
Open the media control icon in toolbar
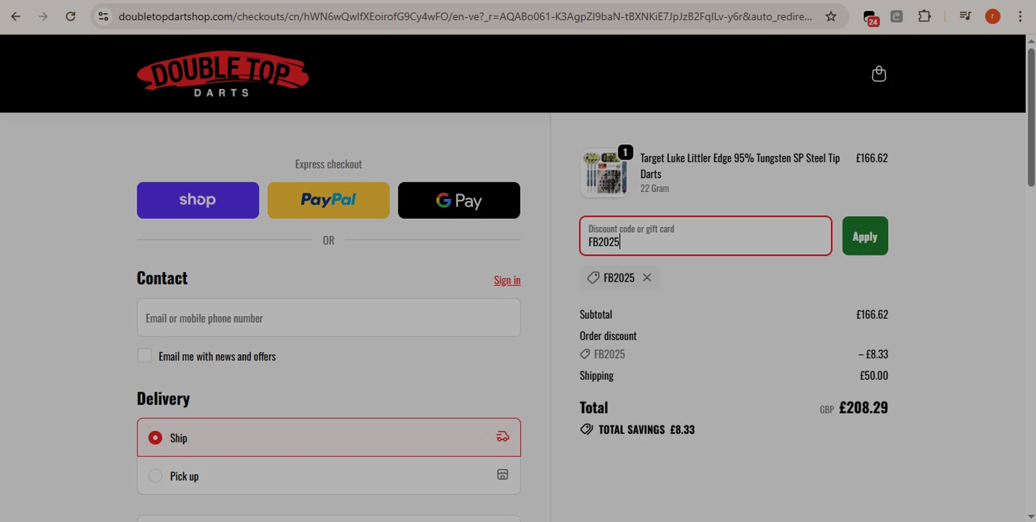click(965, 16)
